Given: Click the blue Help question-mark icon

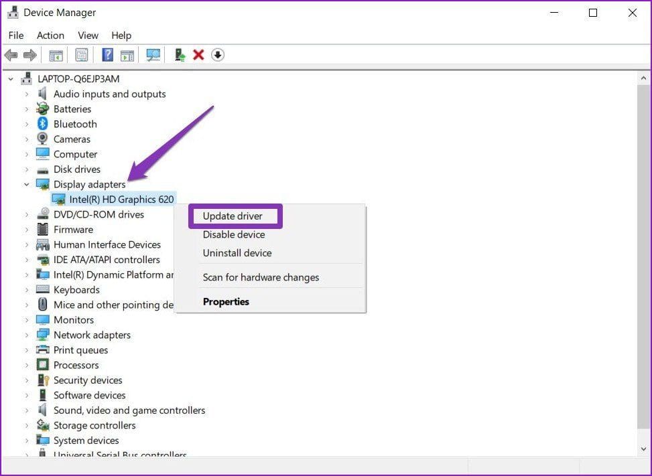Looking at the screenshot, I should pyautogui.click(x=107, y=55).
